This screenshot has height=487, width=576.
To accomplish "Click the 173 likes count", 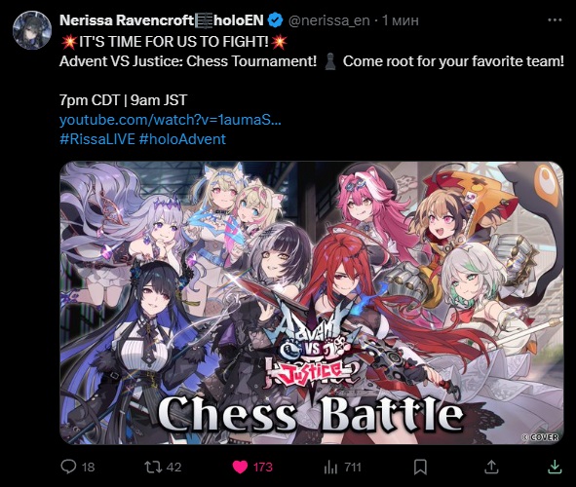I will click(x=263, y=468).
